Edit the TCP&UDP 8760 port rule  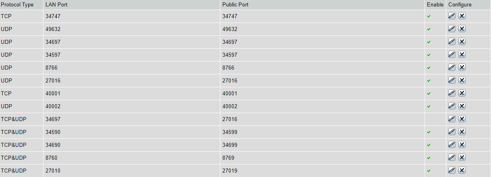[452, 157]
